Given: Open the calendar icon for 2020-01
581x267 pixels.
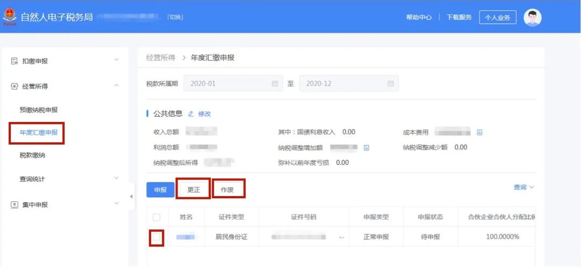Looking at the screenshot, I should pos(275,84).
